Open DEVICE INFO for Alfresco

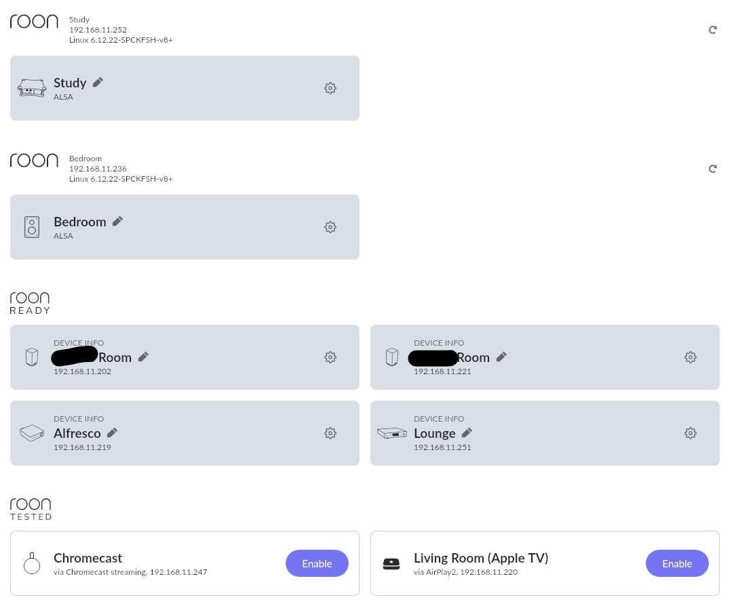79,419
